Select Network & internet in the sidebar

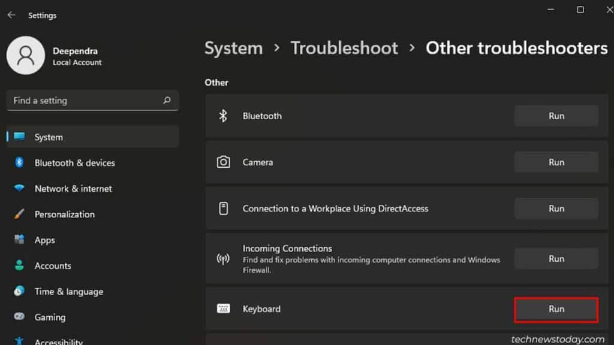[72, 188]
